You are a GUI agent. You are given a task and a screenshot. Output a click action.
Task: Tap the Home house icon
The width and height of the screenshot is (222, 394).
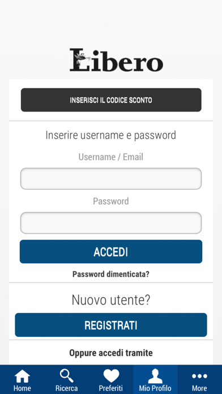(x=22, y=376)
